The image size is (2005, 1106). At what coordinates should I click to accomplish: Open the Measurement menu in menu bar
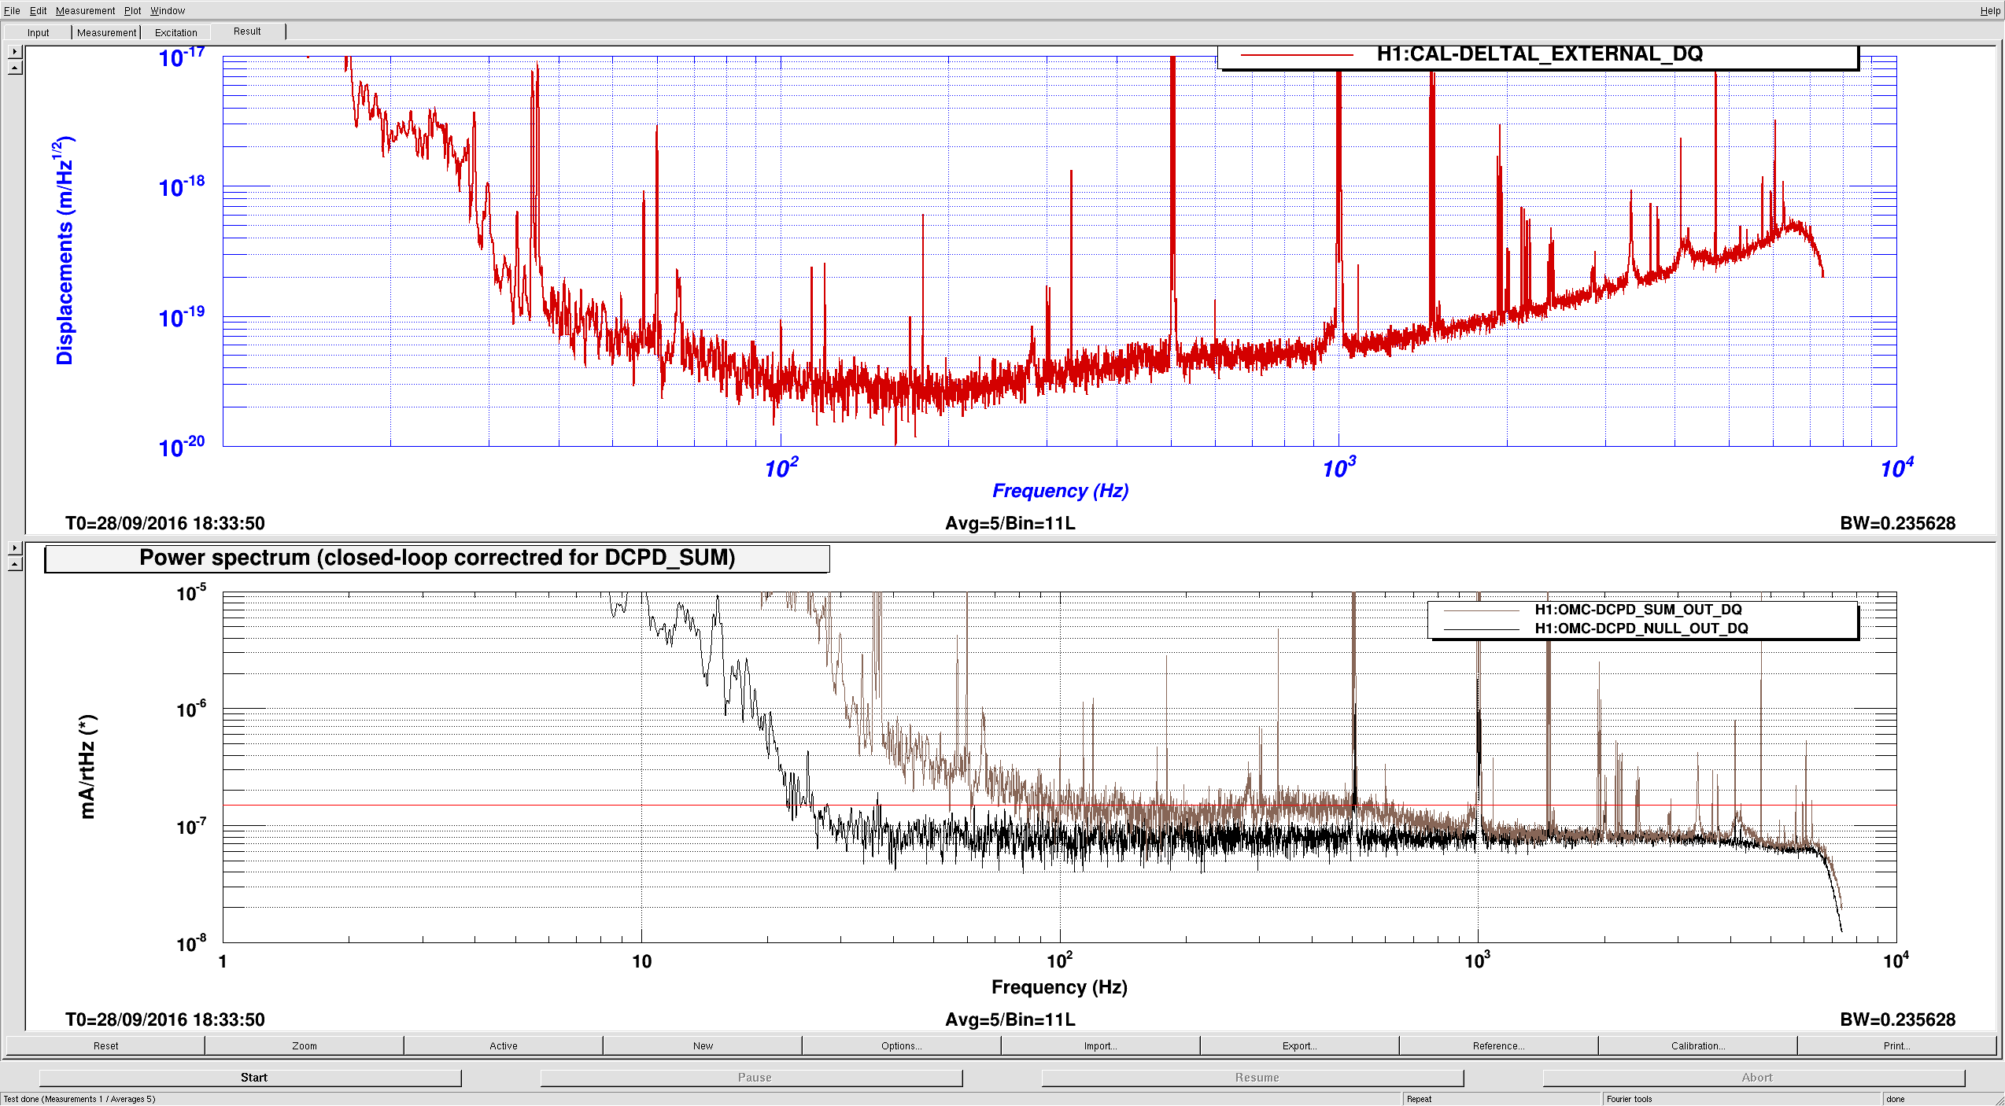pos(85,10)
